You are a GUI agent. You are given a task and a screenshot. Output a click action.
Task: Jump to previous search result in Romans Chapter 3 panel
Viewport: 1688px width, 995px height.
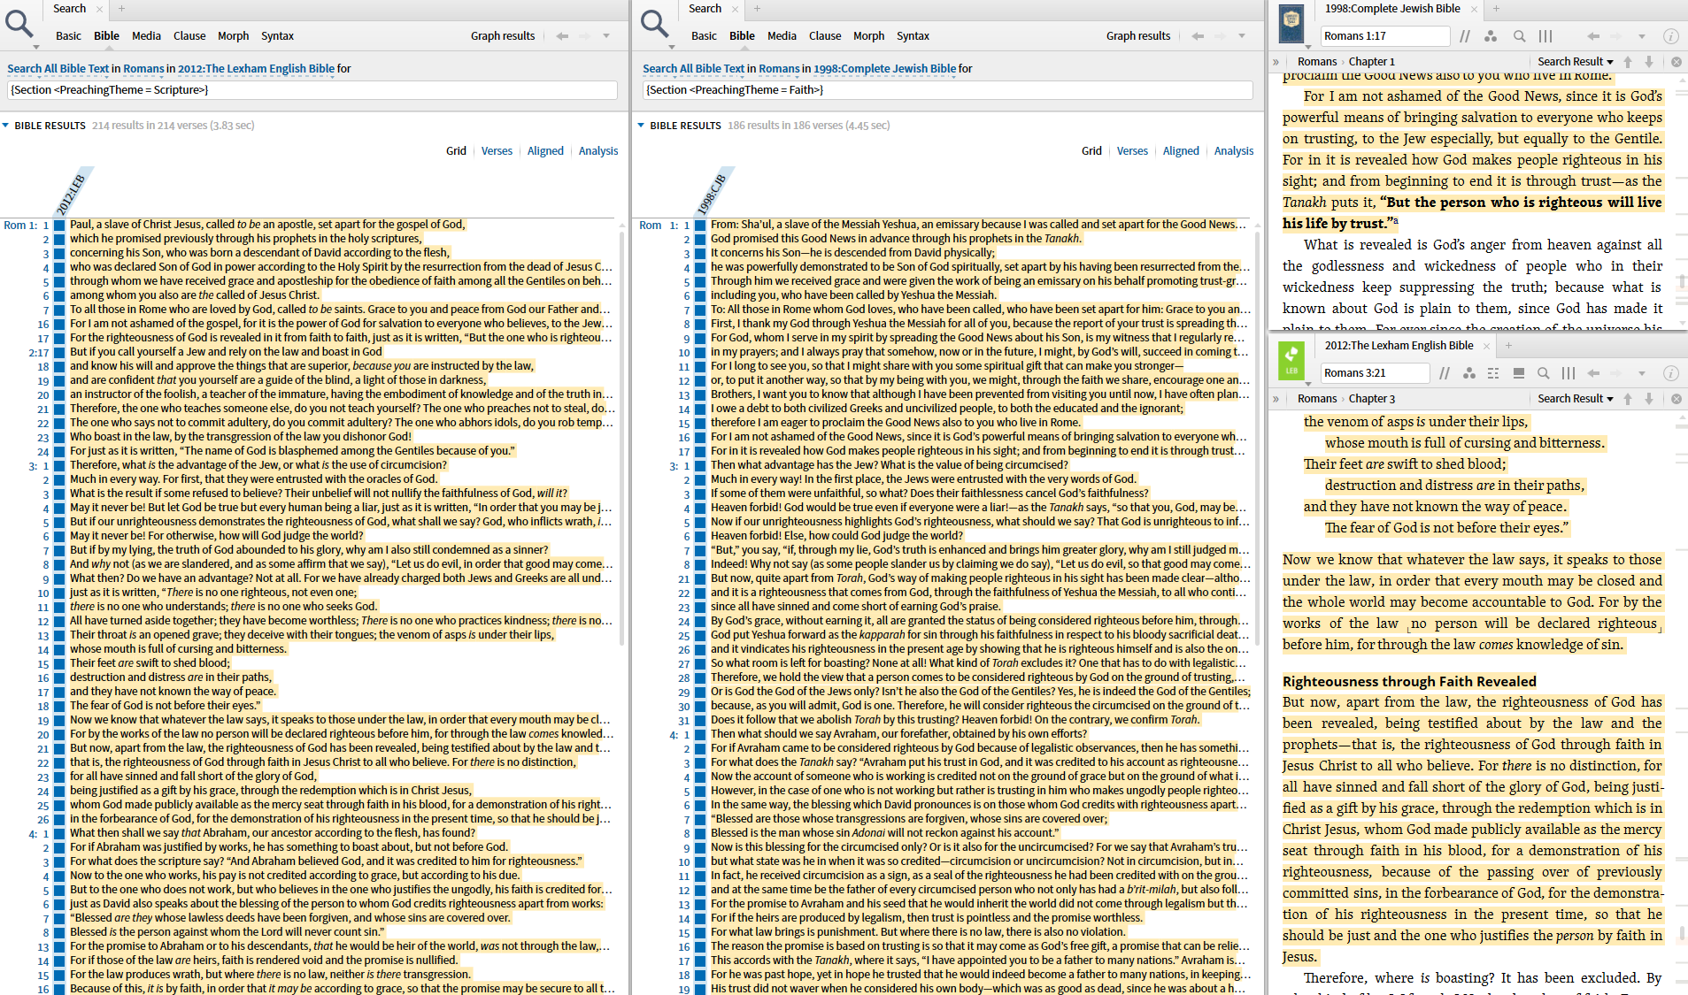pyautogui.click(x=1628, y=399)
